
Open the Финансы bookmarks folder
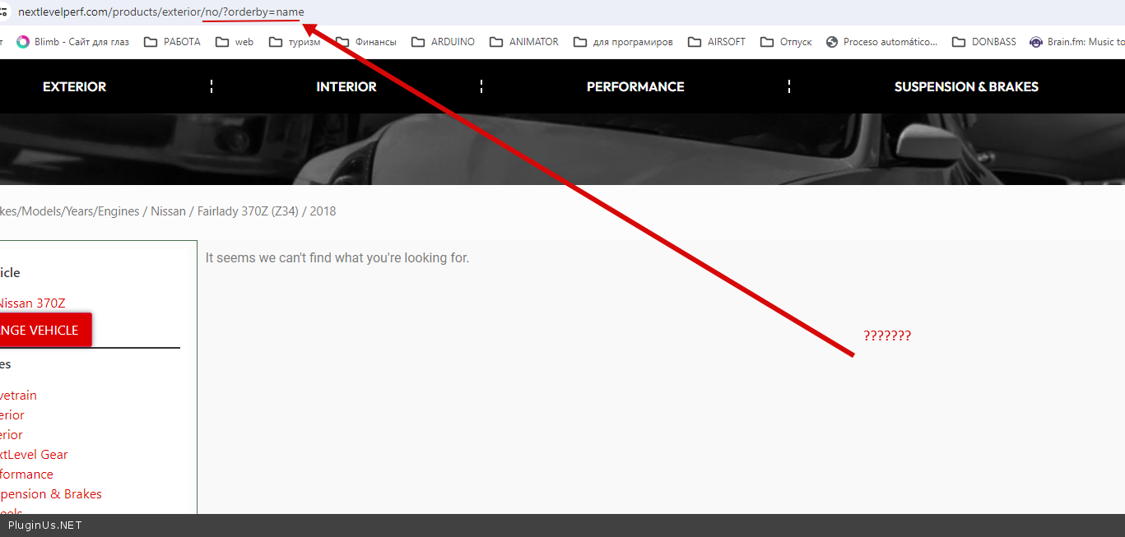coord(365,42)
